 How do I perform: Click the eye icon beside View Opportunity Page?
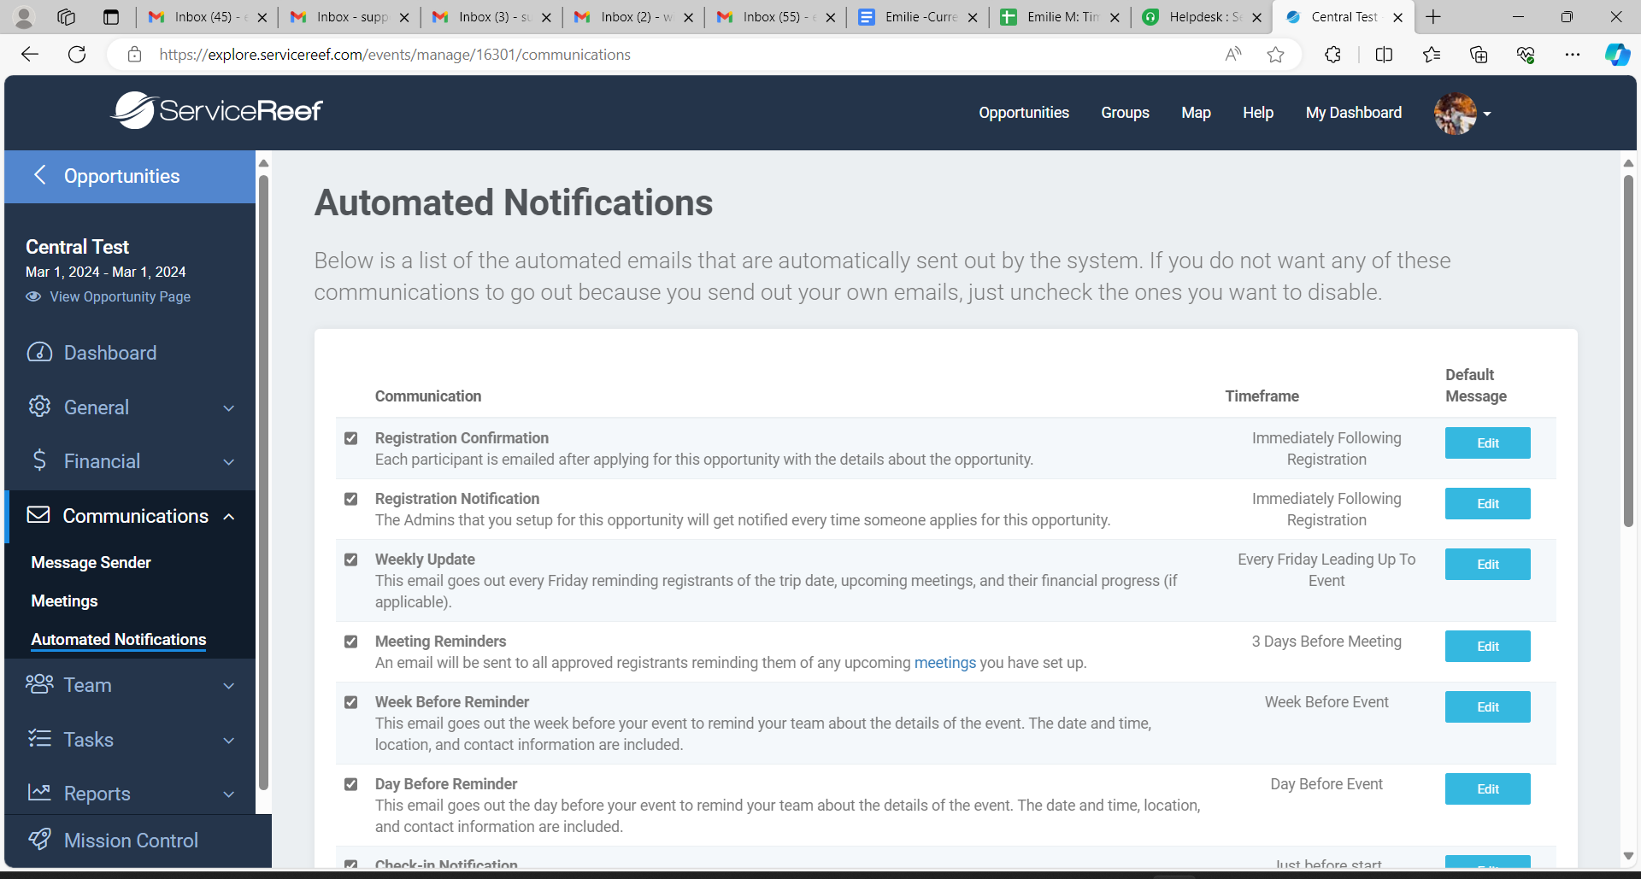pyautogui.click(x=33, y=296)
